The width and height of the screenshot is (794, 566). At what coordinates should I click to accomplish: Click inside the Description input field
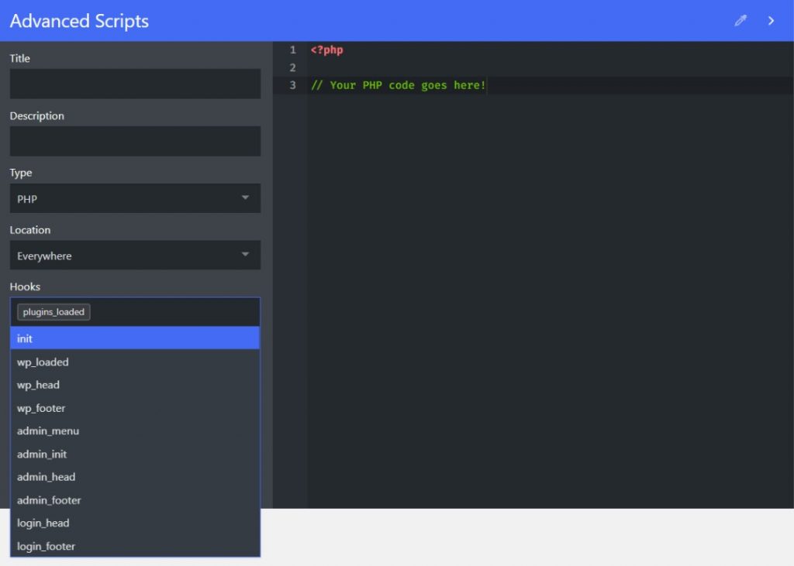click(x=135, y=142)
